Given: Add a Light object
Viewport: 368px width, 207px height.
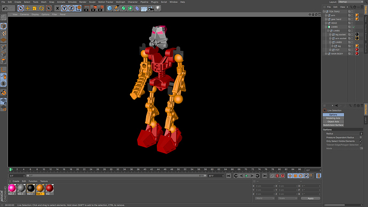Looking at the screenshot, I should click(x=158, y=9).
